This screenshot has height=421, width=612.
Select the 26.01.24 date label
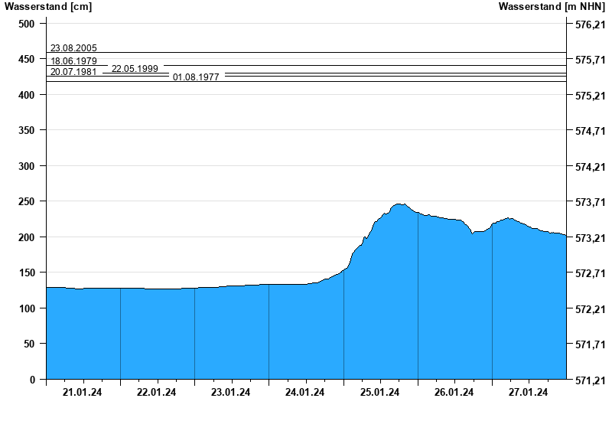(454, 393)
